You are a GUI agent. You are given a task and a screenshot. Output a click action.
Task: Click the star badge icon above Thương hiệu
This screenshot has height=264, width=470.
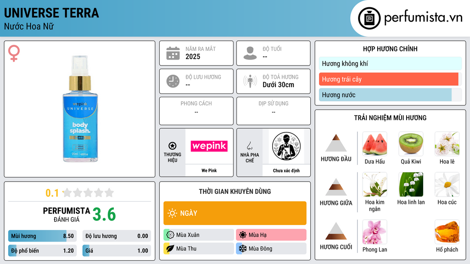click(173, 146)
